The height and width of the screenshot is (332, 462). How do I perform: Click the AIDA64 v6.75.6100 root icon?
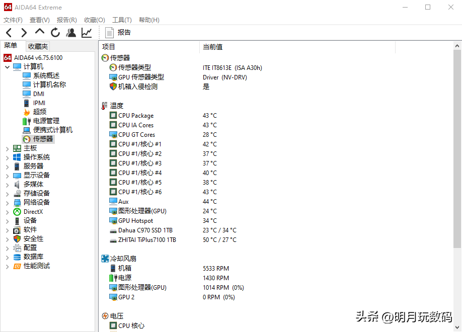(x=8, y=58)
